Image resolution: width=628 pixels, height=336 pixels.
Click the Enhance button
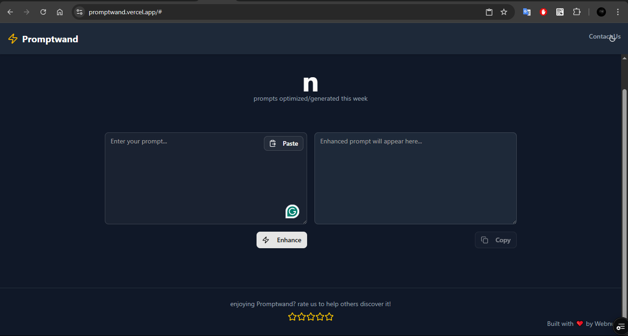pyautogui.click(x=281, y=240)
